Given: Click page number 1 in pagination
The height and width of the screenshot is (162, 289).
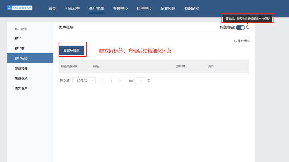Looking at the screenshot, I should pos(111,81).
